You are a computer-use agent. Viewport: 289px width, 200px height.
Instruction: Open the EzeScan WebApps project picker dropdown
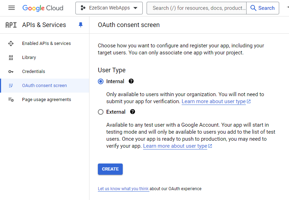tap(109, 8)
